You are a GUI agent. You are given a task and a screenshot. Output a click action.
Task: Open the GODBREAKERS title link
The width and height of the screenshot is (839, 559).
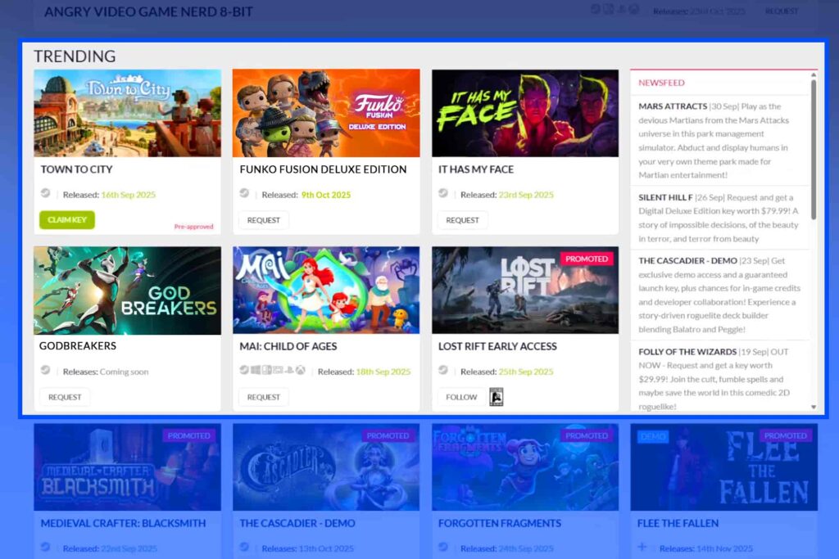click(x=78, y=345)
